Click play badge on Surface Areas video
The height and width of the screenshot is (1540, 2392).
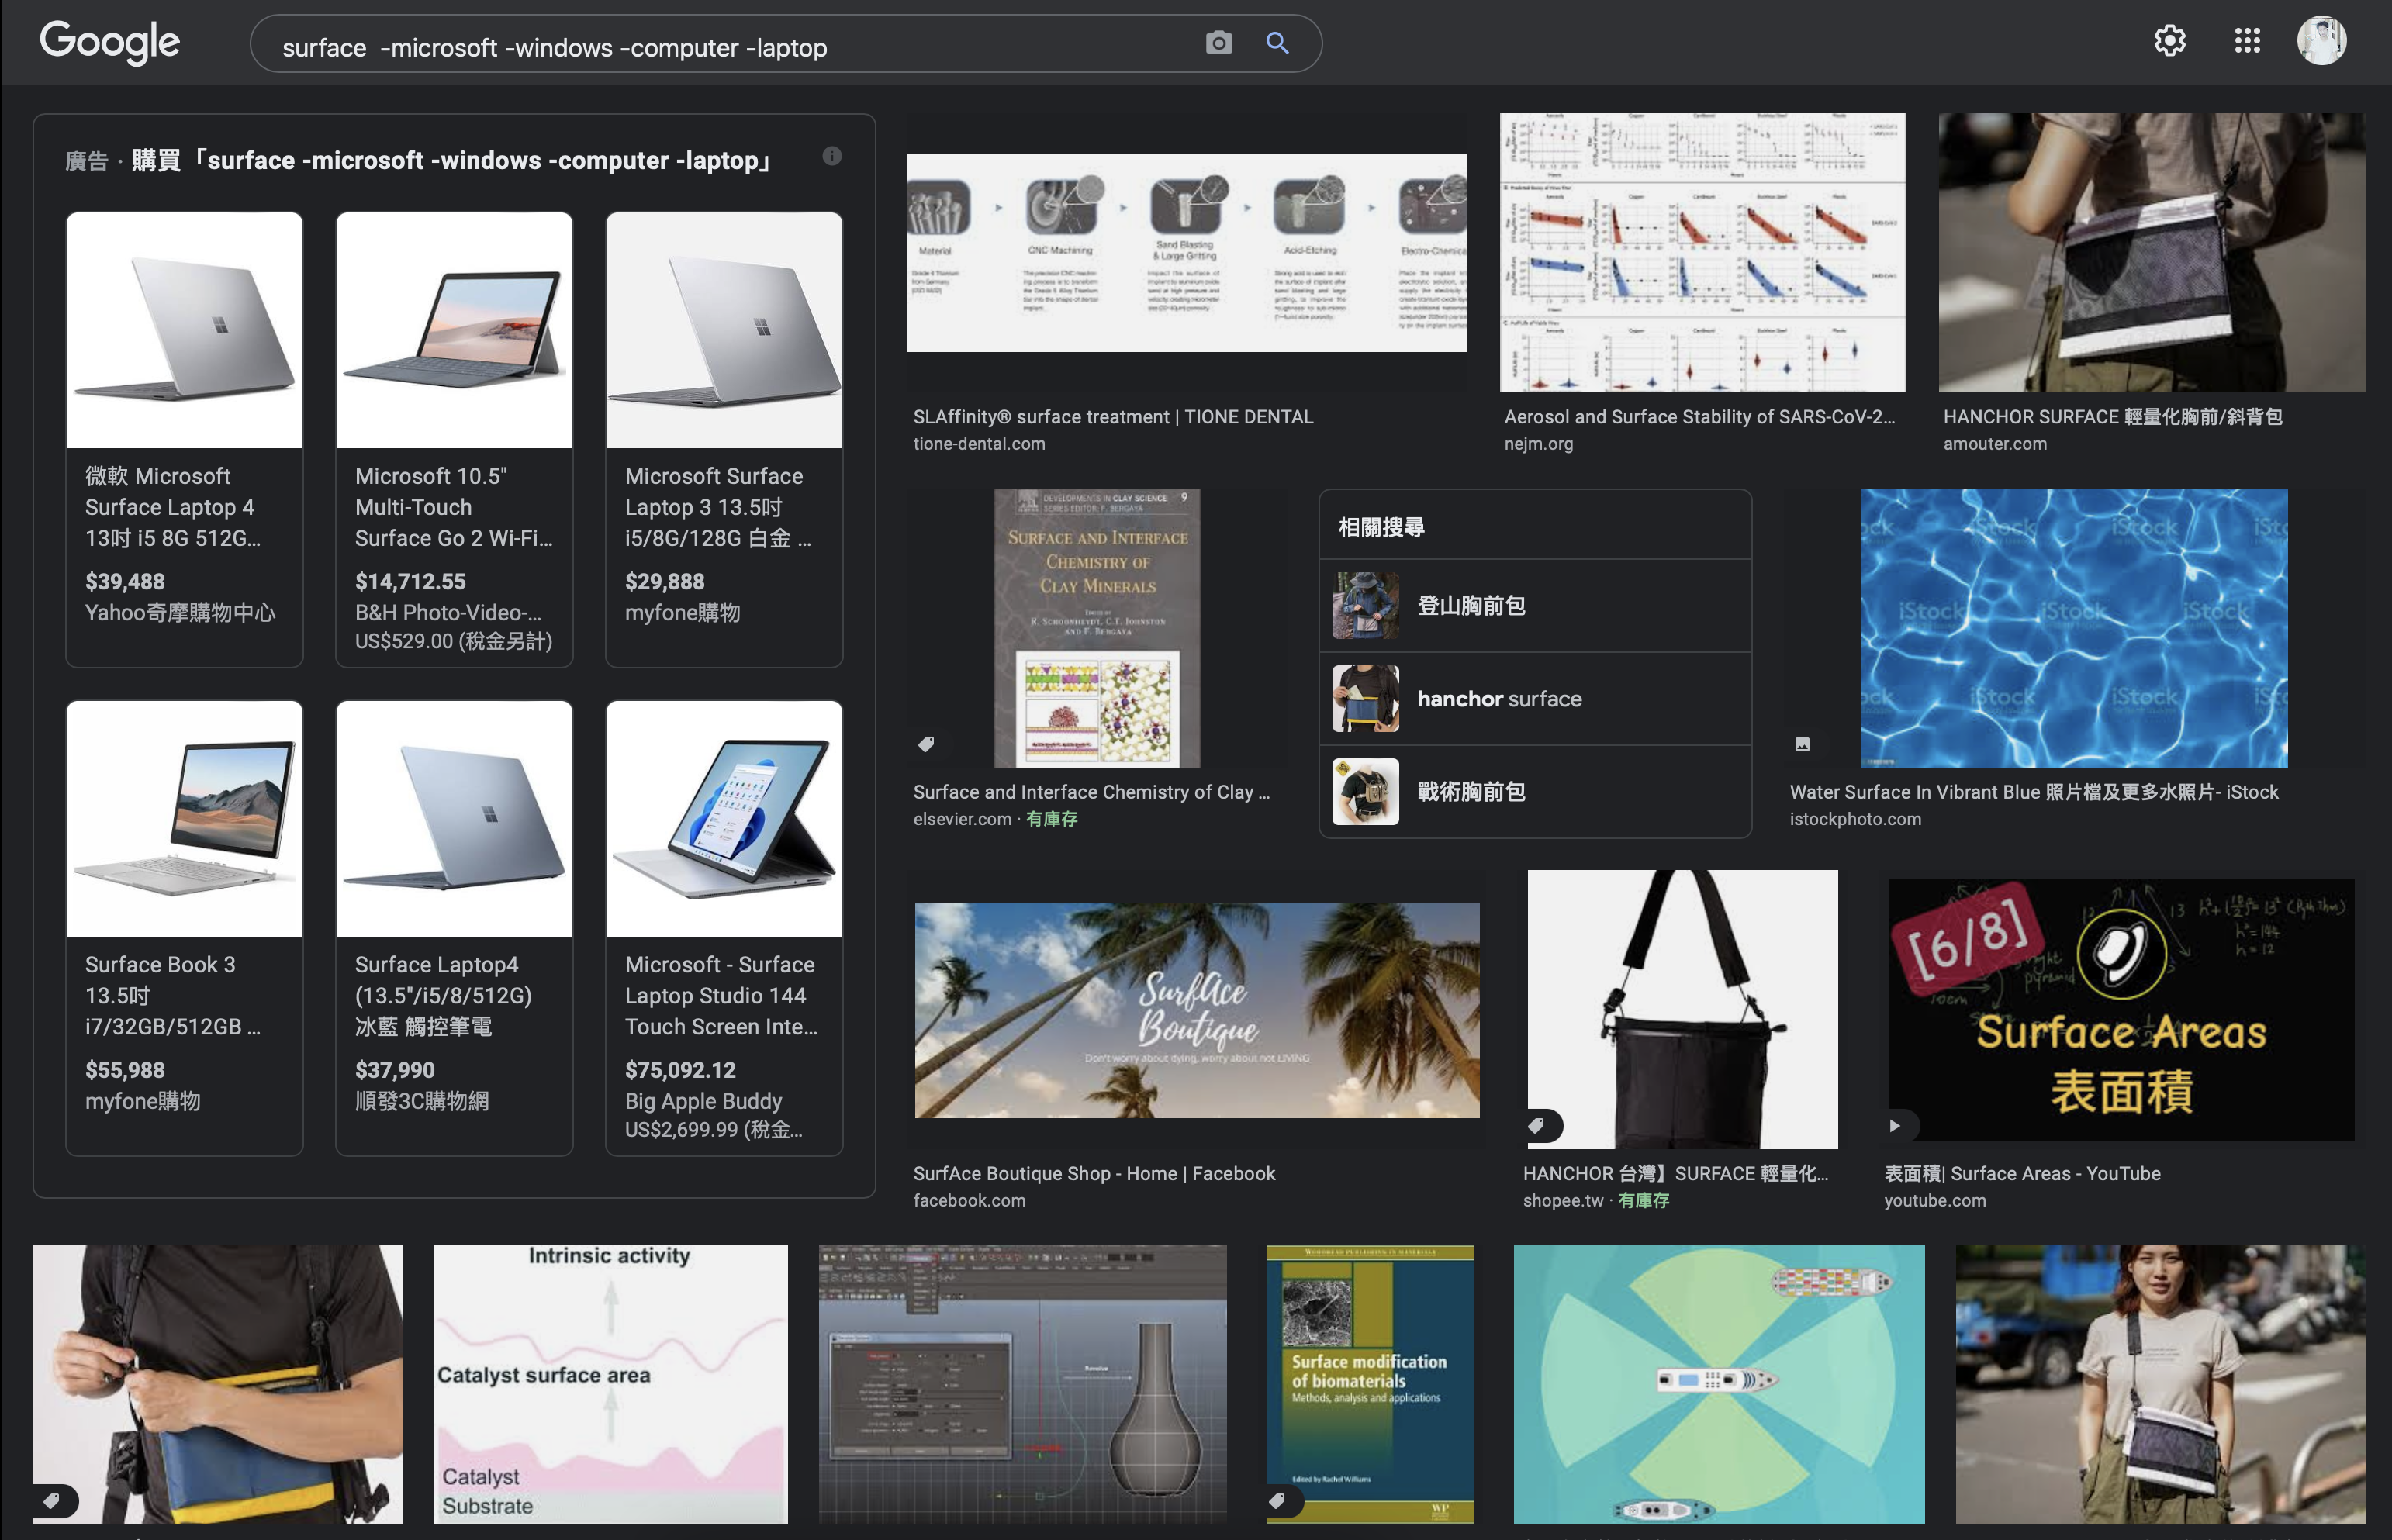click(1894, 1125)
